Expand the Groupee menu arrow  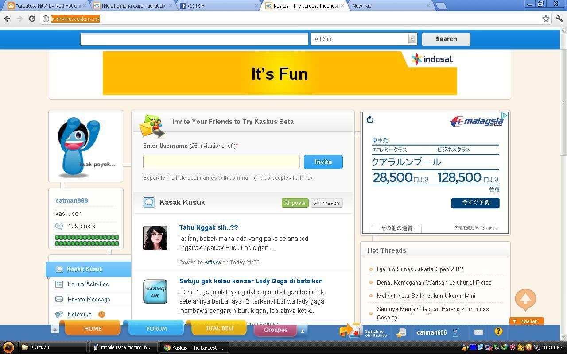[303, 331]
